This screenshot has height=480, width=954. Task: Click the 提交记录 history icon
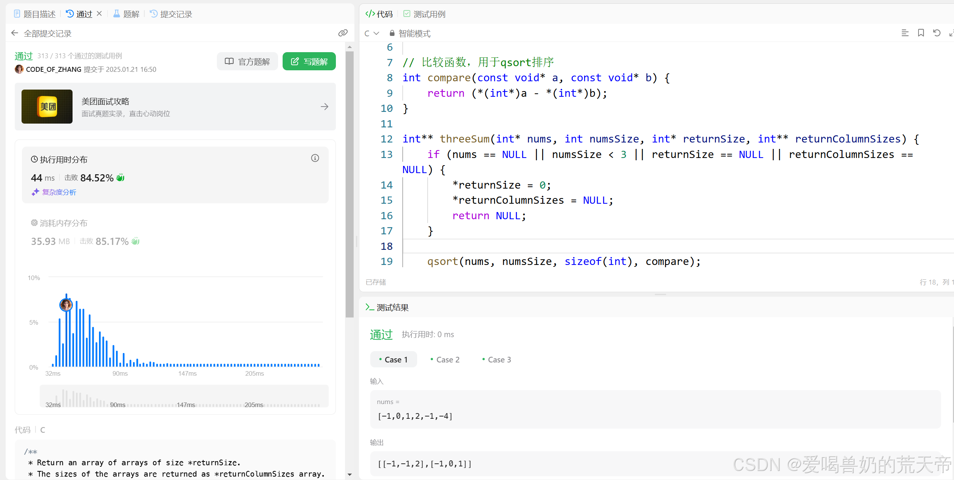point(153,14)
